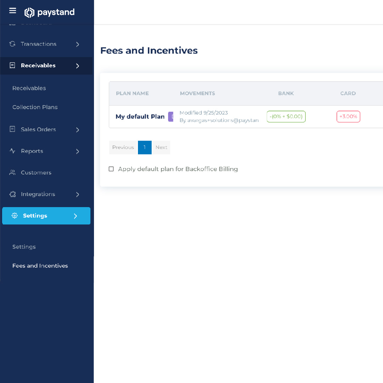The image size is (383, 383).
Task: Expand the Transactions submenu chevron
Action: (78, 44)
